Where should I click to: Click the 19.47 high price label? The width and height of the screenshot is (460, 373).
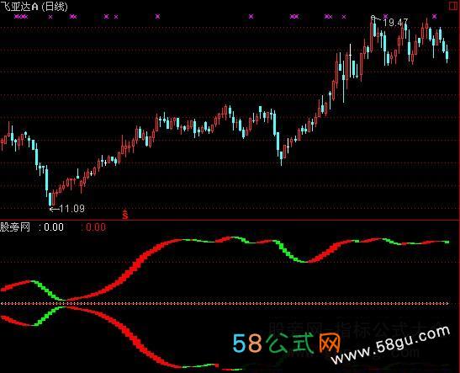click(x=395, y=23)
